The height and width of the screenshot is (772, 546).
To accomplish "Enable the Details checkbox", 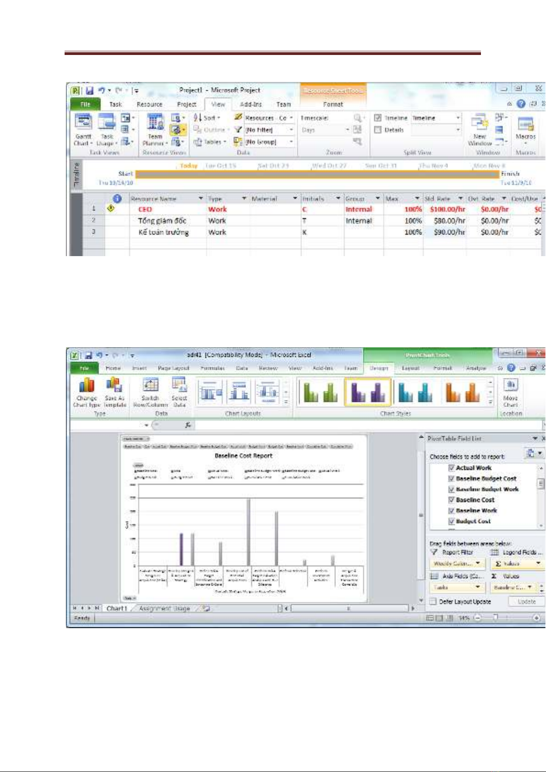I will (x=378, y=130).
